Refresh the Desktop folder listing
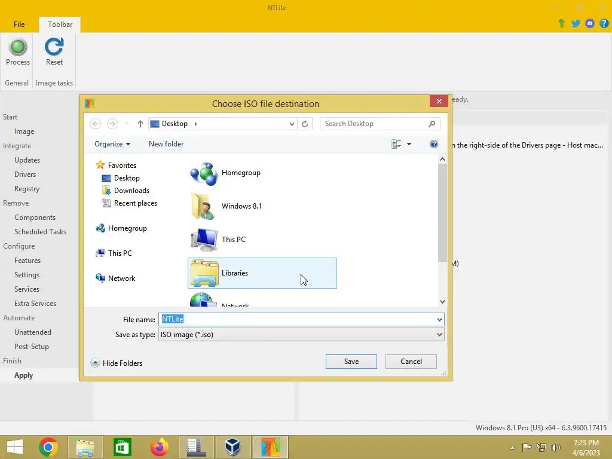612x459 pixels. tap(305, 124)
